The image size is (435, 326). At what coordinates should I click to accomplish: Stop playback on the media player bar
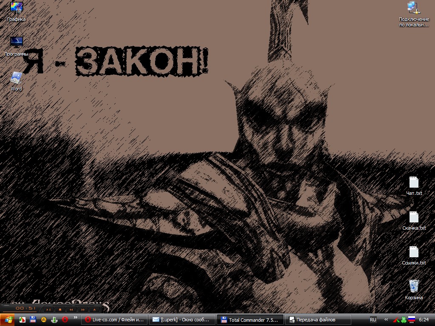coord(60,310)
